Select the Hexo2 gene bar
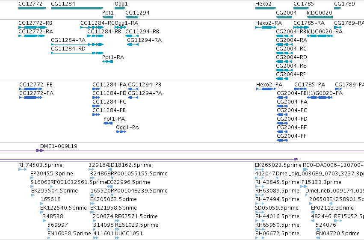This screenshot has width=364, height=240. point(266,8)
